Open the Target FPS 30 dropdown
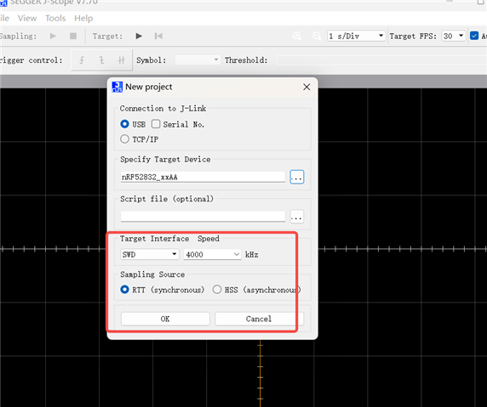487x407 pixels. point(453,37)
